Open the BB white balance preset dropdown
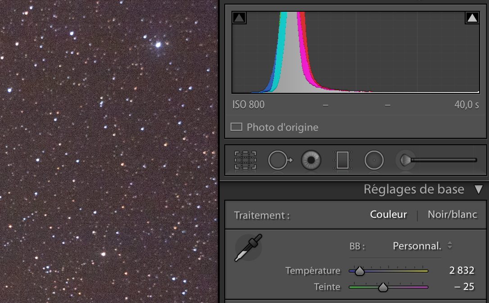 (x=422, y=246)
